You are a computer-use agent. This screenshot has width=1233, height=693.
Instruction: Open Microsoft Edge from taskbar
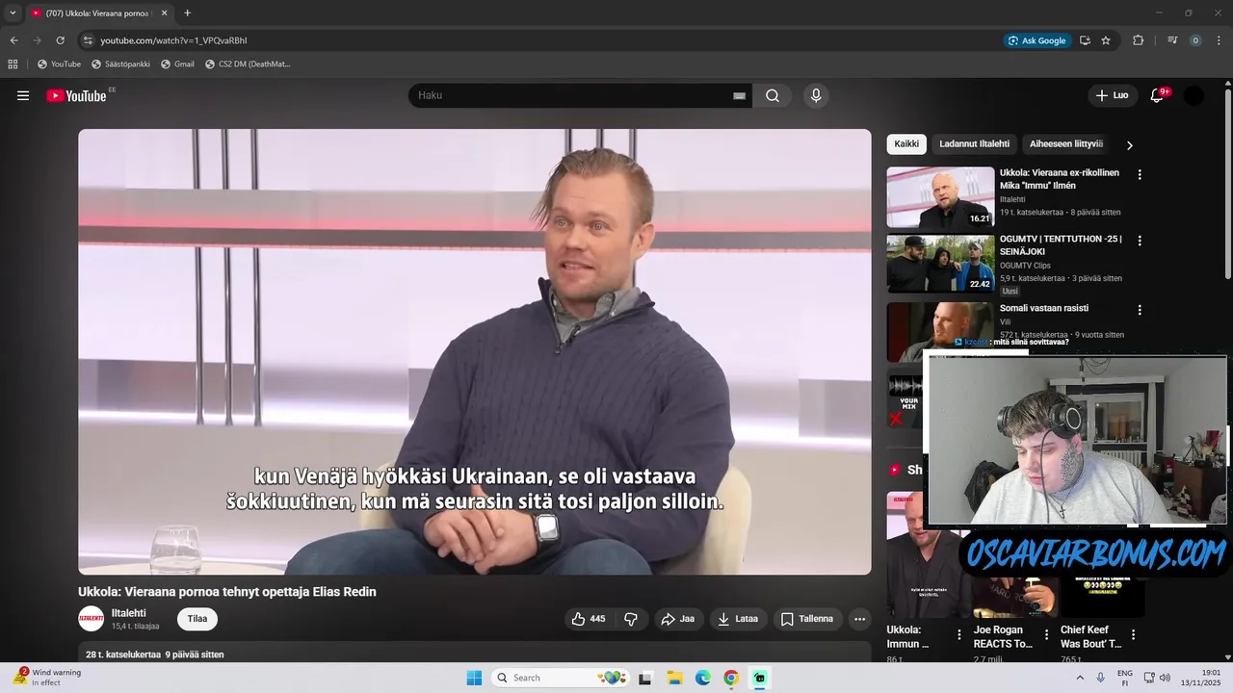tap(703, 678)
